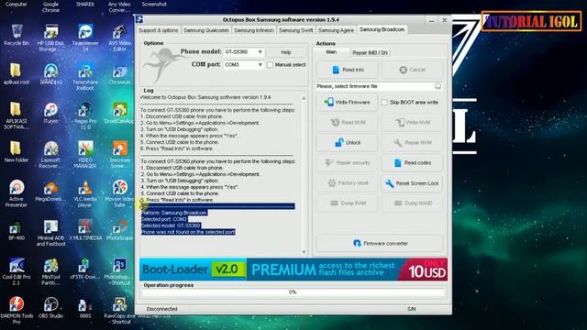Open the Photoshop shortcut icon
The width and height of the screenshot is (587, 330).
tap(120, 271)
